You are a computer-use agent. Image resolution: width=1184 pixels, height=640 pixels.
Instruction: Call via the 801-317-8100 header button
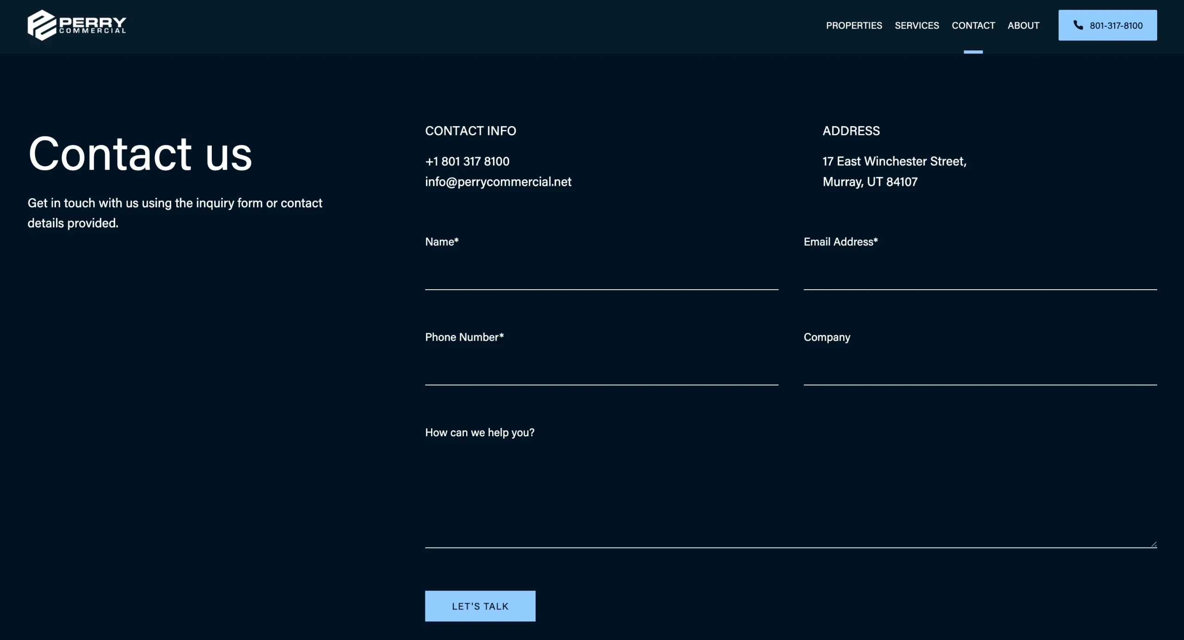pos(1108,25)
